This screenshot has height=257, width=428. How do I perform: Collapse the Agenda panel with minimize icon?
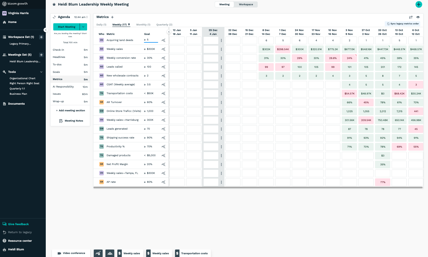pyautogui.click(x=54, y=17)
